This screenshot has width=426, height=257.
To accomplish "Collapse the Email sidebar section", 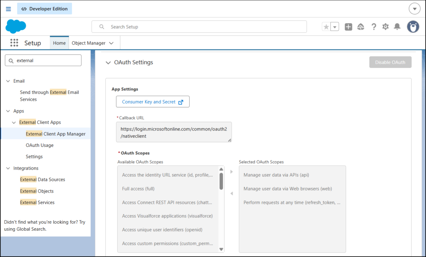I will point(7,81).
